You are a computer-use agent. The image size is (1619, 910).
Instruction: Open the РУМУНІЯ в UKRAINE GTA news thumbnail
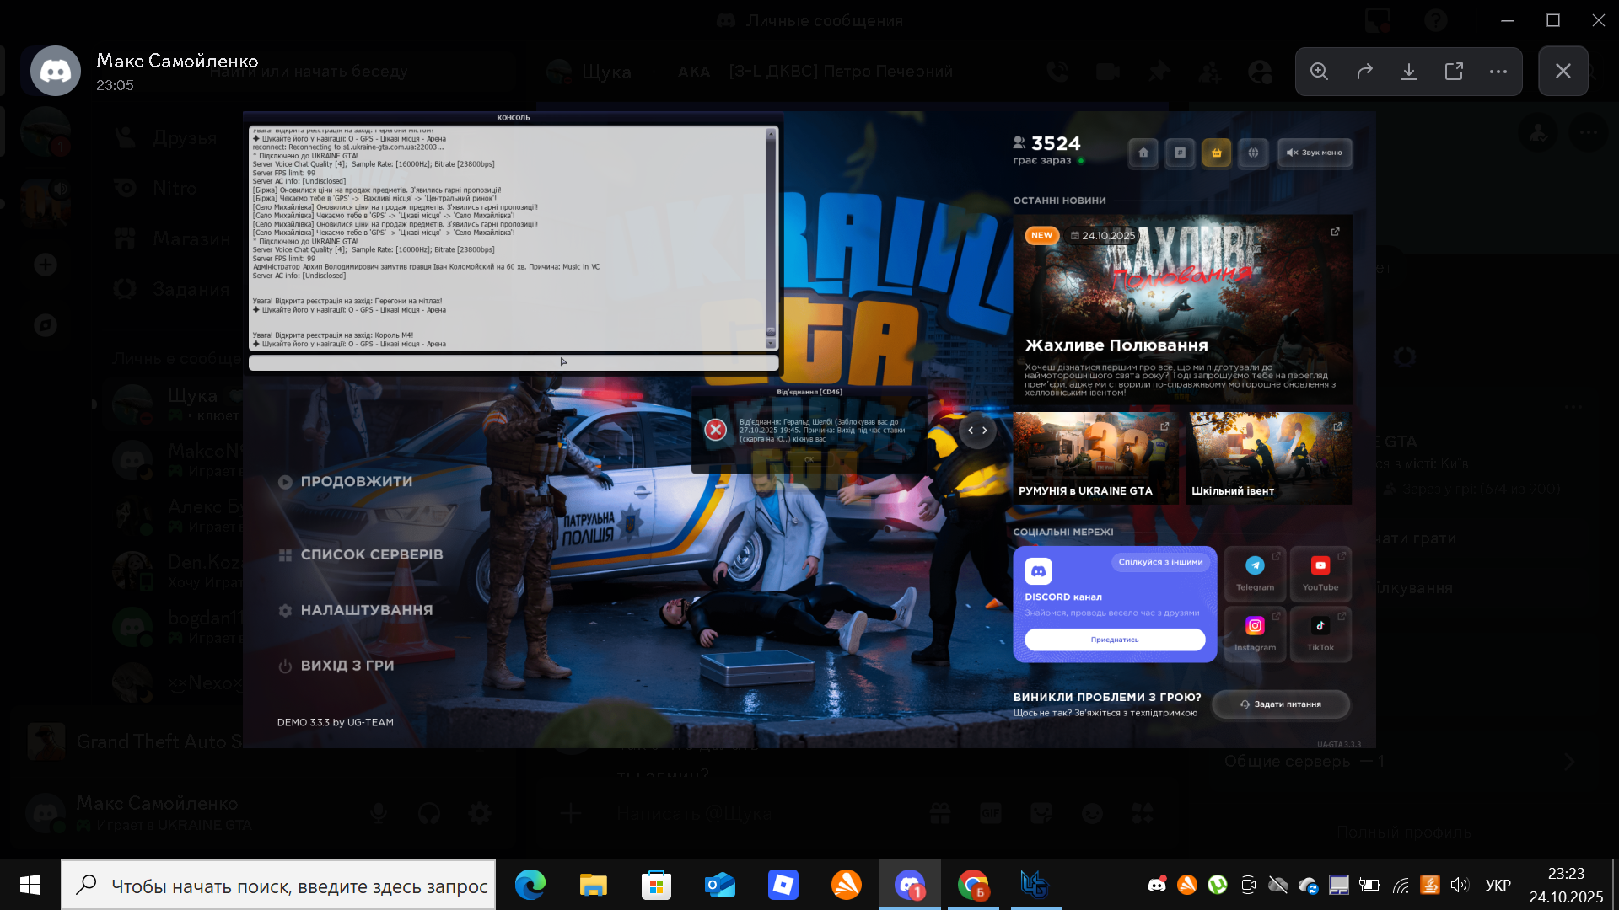pos(1095,458)
